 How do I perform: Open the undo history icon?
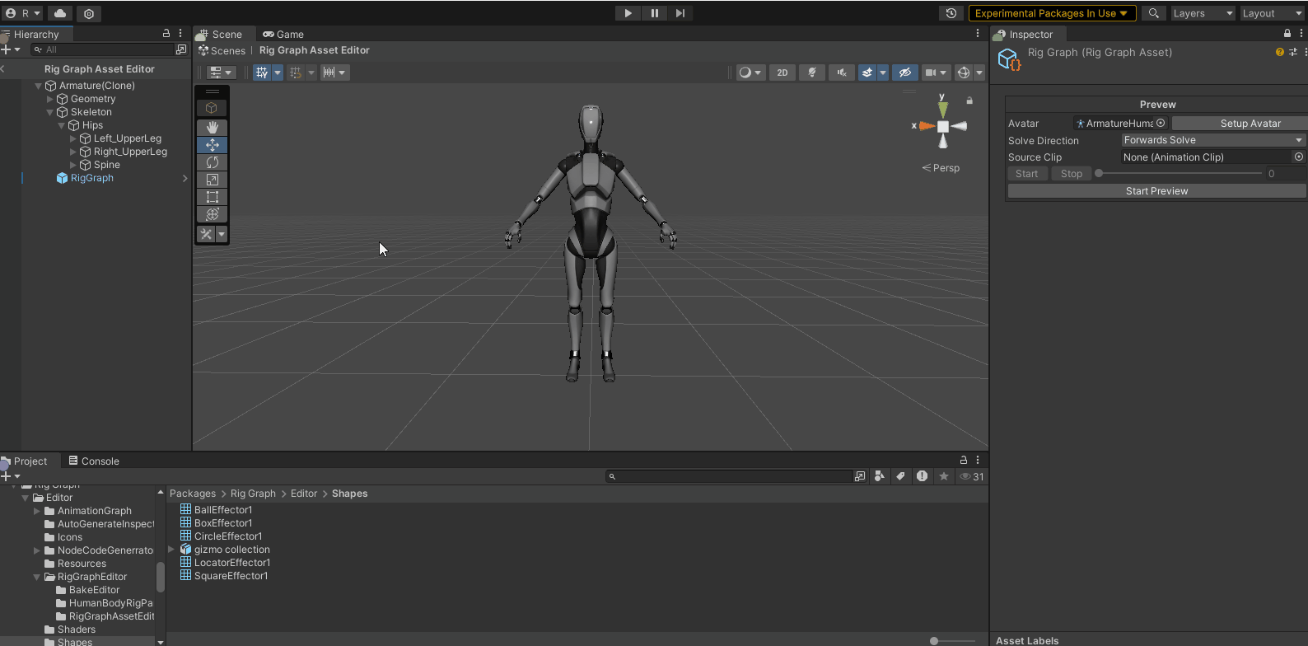951,13
